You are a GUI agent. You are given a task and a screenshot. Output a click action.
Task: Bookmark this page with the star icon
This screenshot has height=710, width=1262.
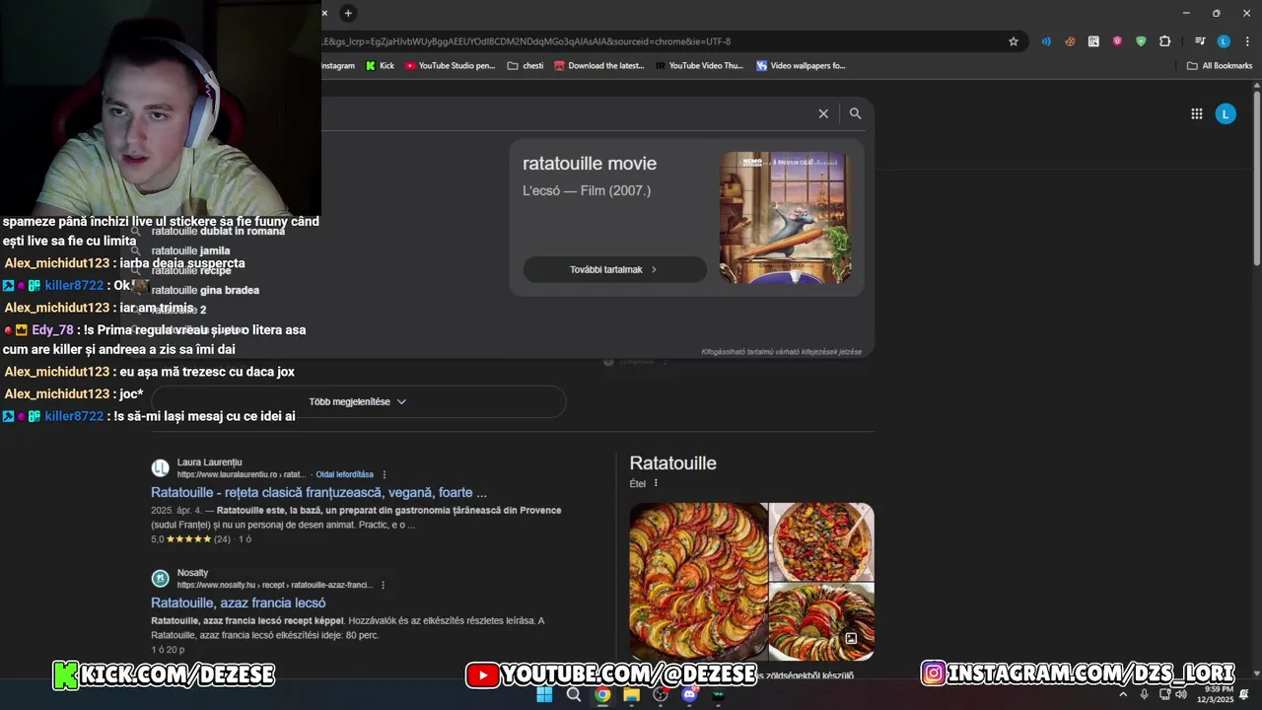point(1013,41)
